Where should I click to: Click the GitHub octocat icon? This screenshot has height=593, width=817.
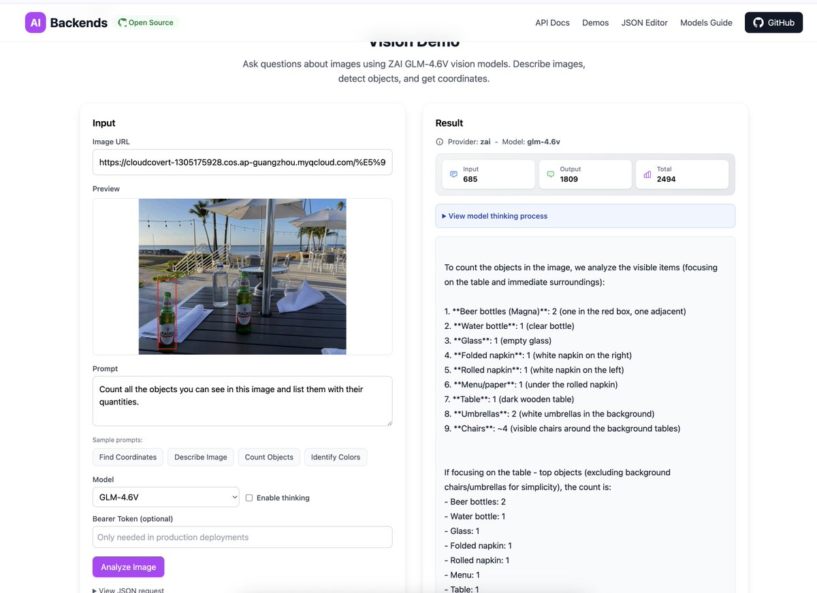tap(758, 22)
